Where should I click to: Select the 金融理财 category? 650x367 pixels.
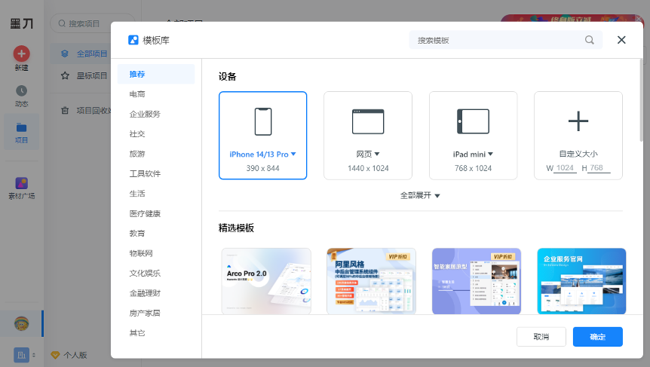145,293
